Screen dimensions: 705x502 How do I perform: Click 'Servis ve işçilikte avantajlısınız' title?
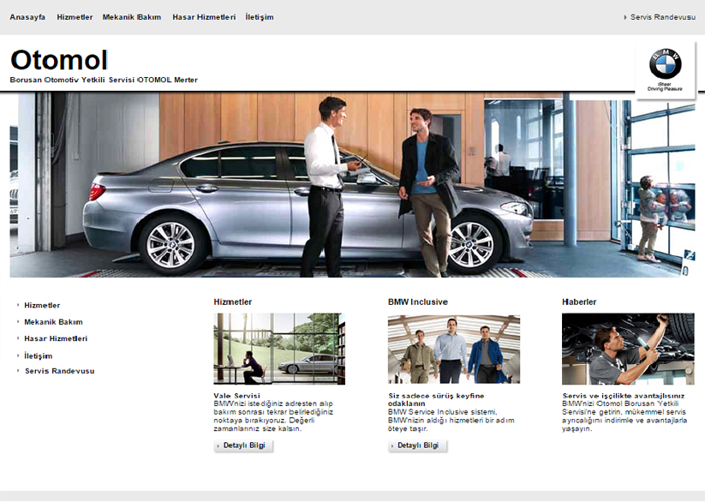(623, 396)
